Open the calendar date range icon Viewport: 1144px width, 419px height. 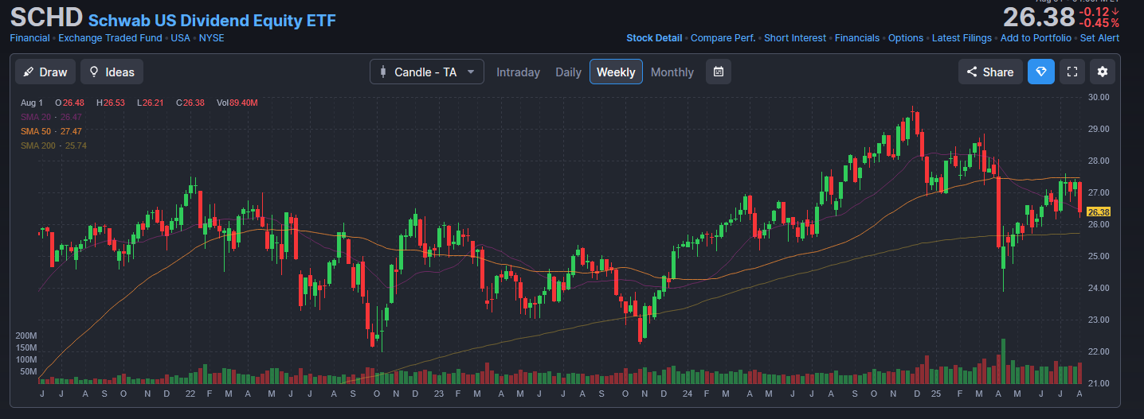tap(719, 72)
